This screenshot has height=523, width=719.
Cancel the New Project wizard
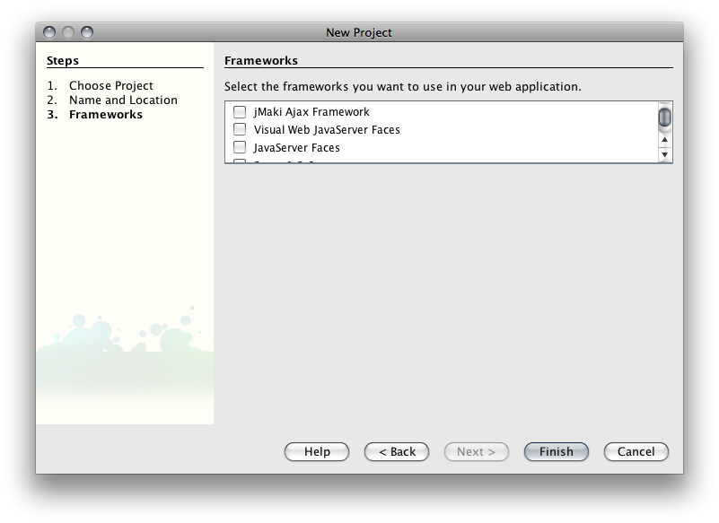pyautogui.click(x=636, y=451)
